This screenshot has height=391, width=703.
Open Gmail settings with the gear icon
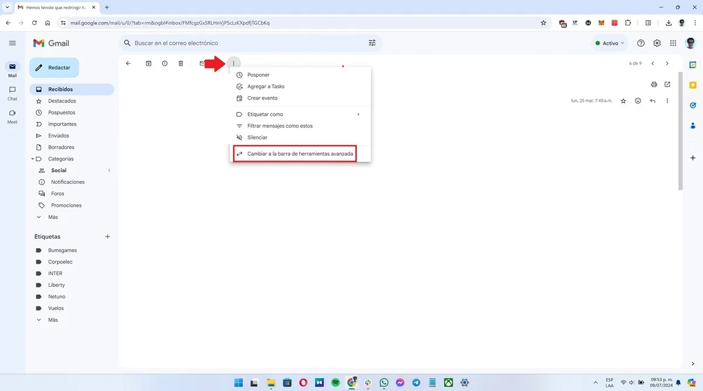[657, 42]
